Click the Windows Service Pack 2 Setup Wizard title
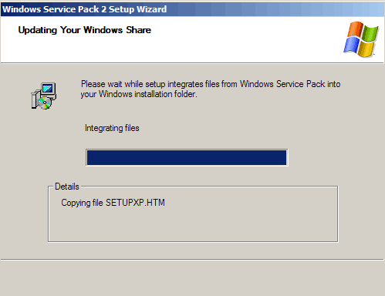The height and width of the screenshot is (296, 385). 85,9
